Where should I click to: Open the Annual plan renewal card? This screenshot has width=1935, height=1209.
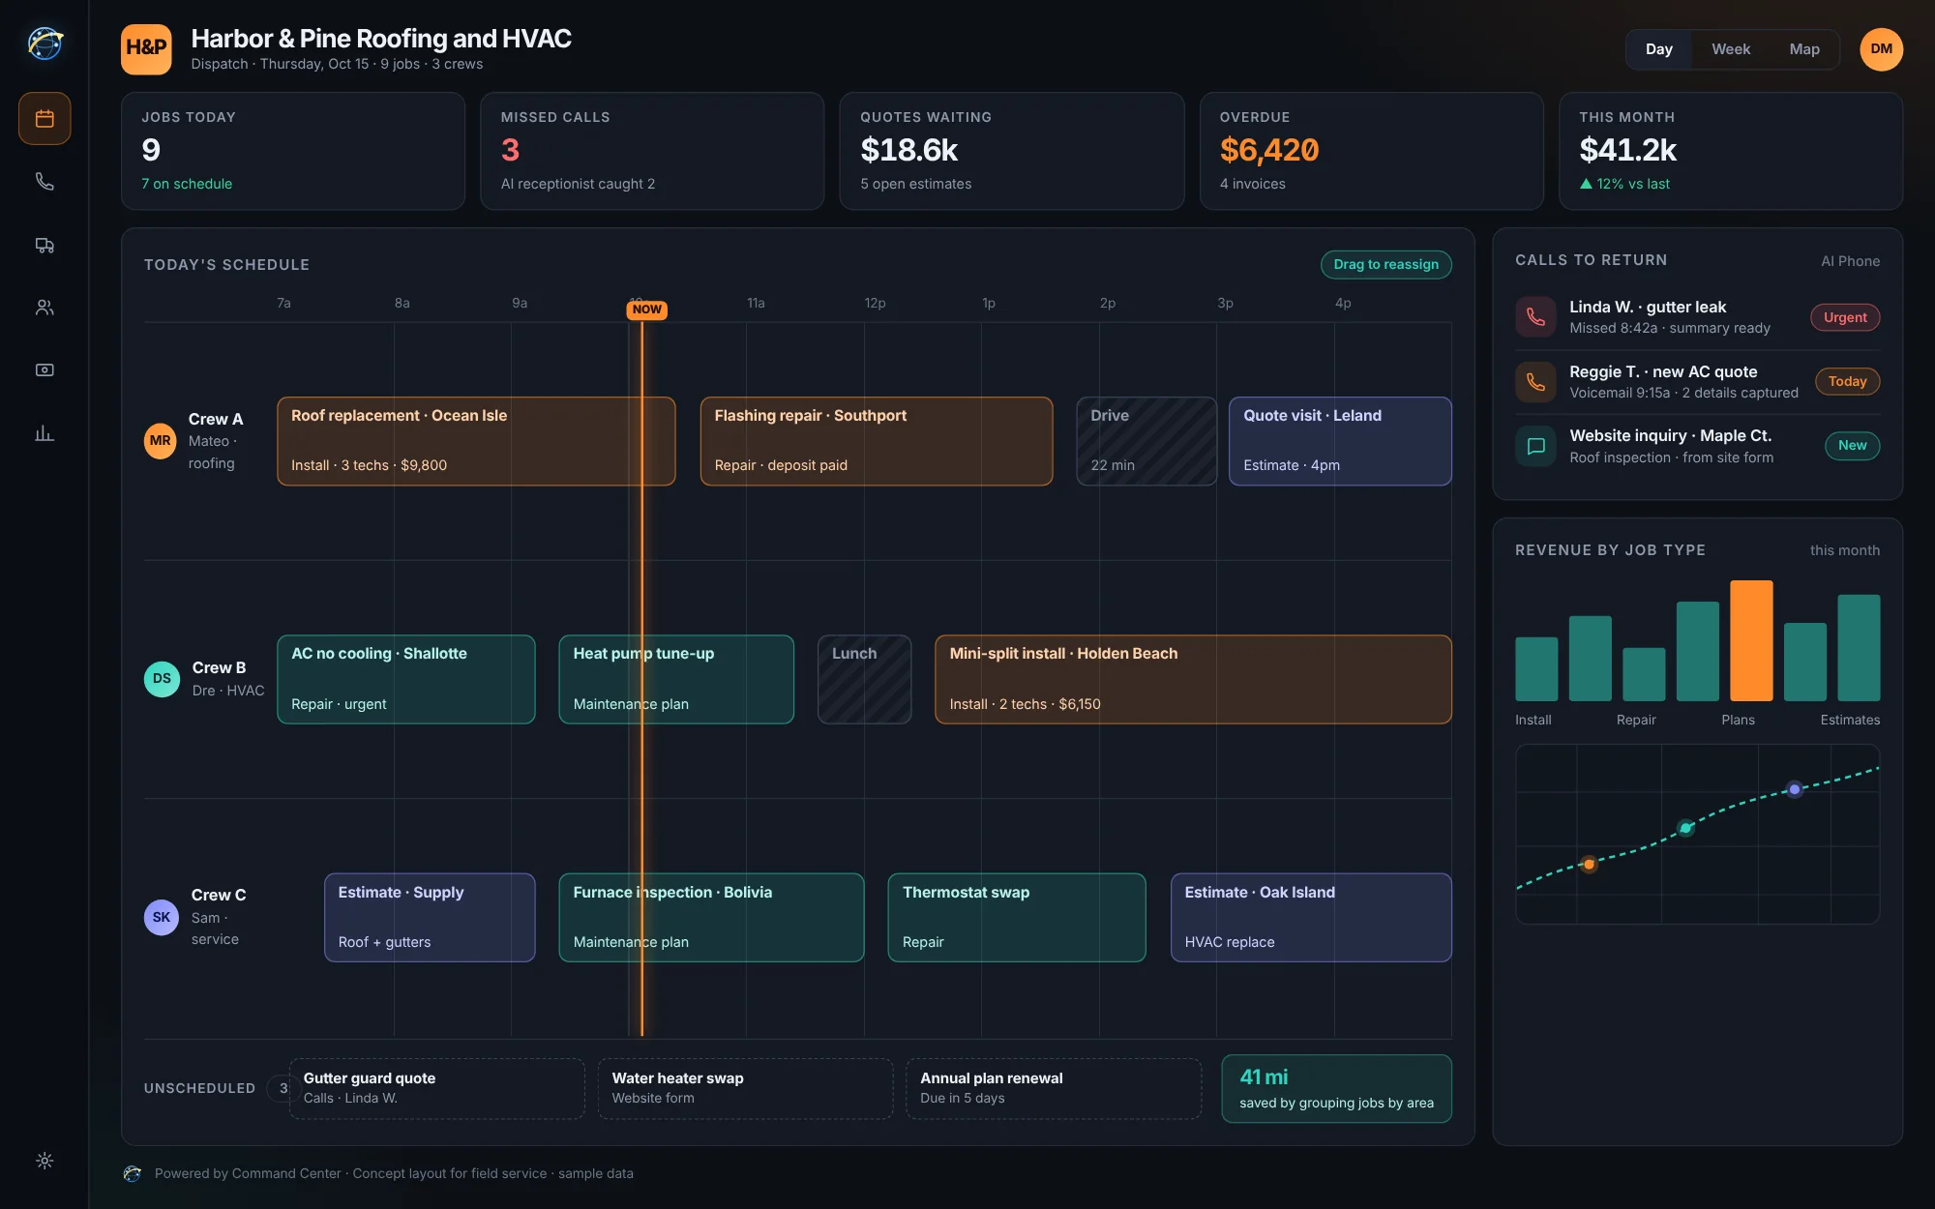[1054, 1088]
